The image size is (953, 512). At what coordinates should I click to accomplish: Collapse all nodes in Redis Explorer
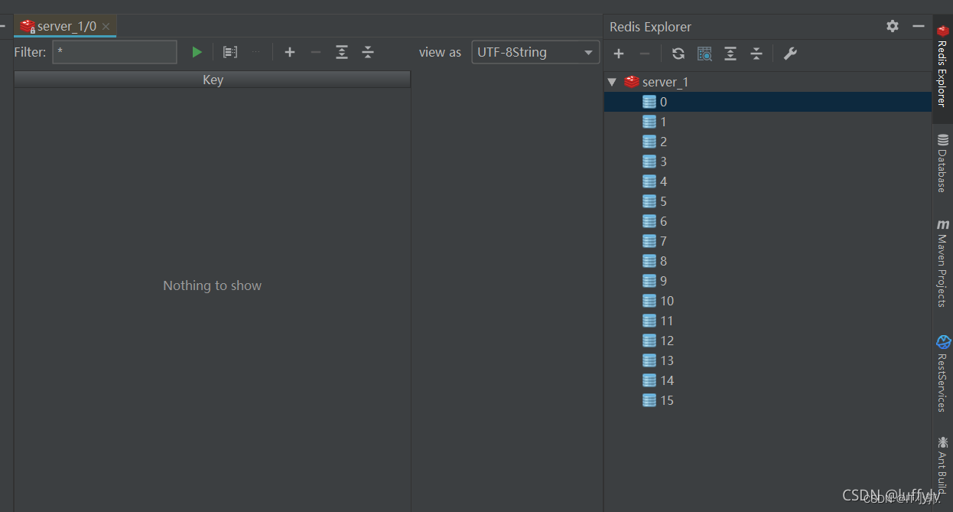(756, 54)
